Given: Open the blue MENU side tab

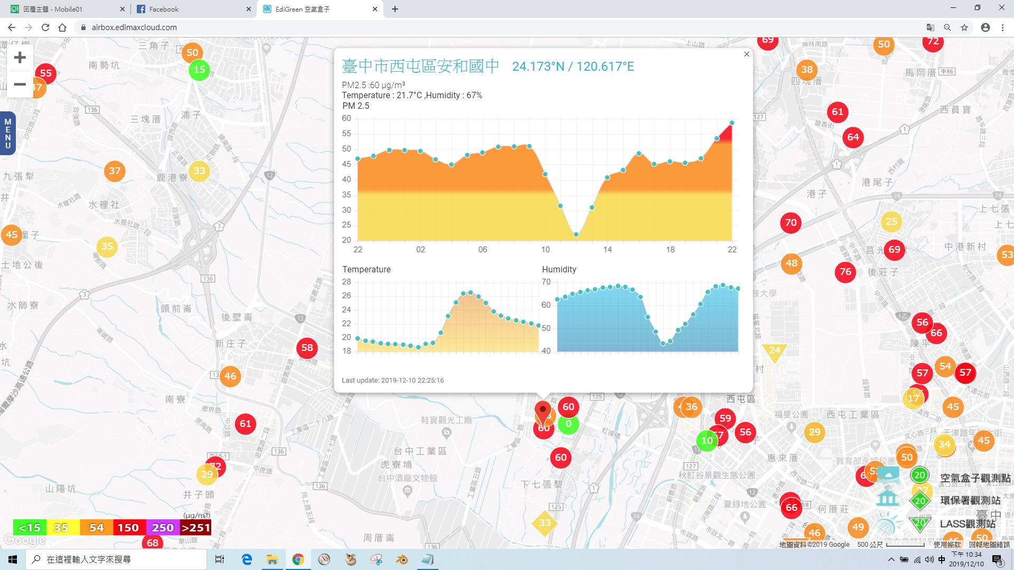Looking at the screenshot, I should (7, 133).
